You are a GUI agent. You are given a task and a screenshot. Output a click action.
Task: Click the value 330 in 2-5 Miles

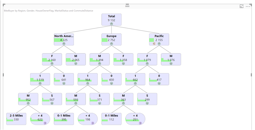16,119
